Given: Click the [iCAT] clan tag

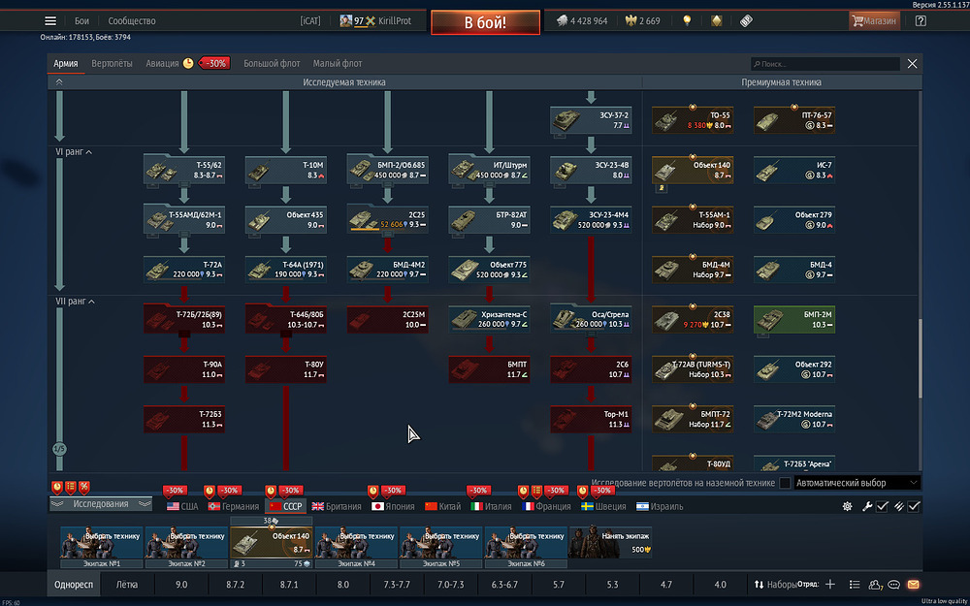Looking at the screenshot, I should pyautogui.click(x=310, y=21).
